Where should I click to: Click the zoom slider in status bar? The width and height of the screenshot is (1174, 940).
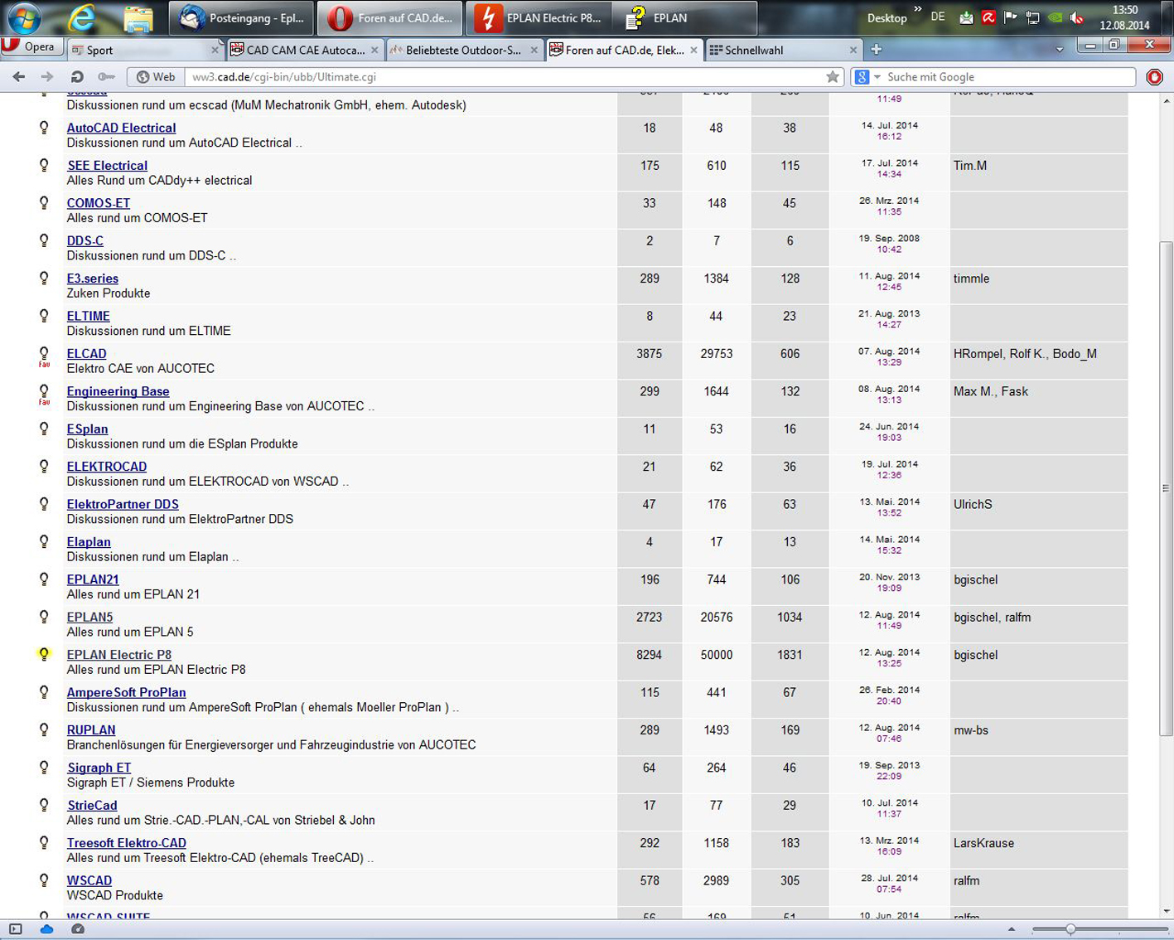(x=1070, y=929)
